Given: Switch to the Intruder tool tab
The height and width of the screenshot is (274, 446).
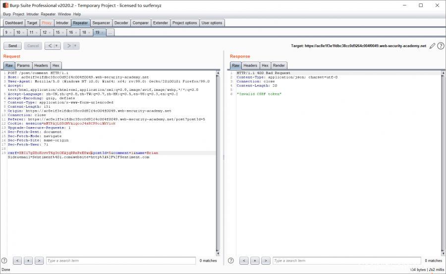Looking at the screenshot, I should pos(62,23).
